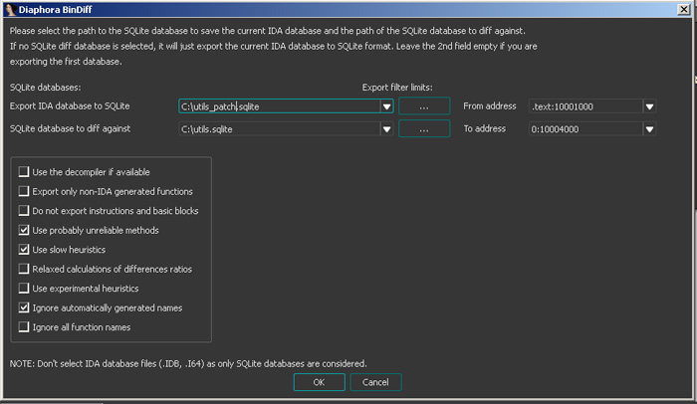
Task: Close the Diaphora BinDiff dialog
Action: pyautogui.click(x=684, y=9)
